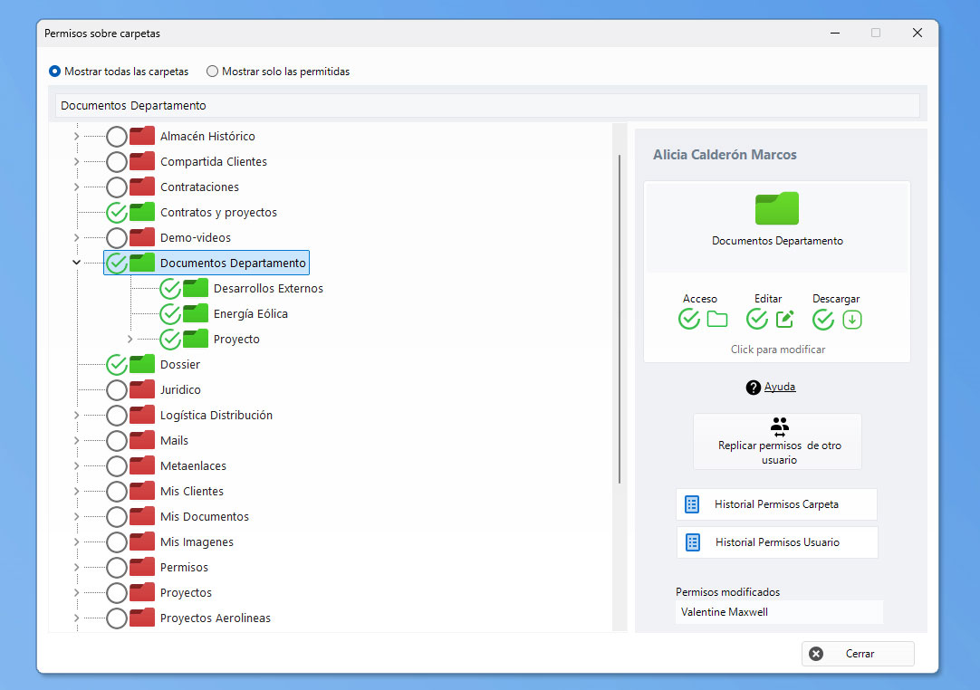Click the red folder icon of Almacén Histórico

142,136
